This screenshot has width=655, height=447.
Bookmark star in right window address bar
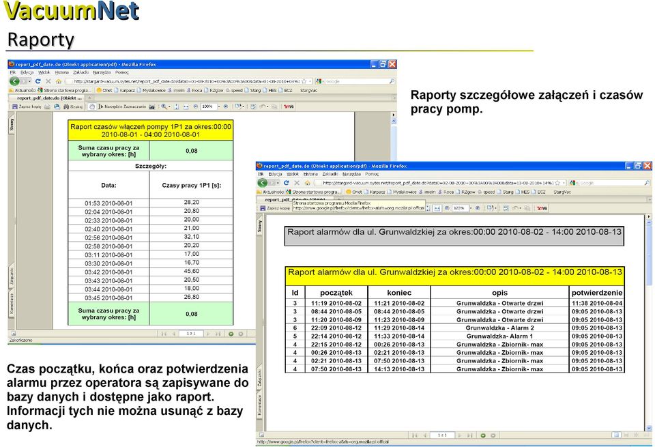(557, 183)
